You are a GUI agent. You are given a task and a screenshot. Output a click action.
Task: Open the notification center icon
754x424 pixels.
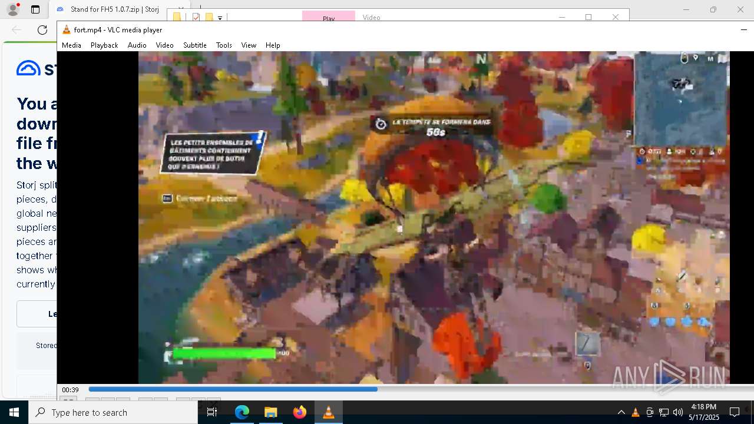(735, 412)
